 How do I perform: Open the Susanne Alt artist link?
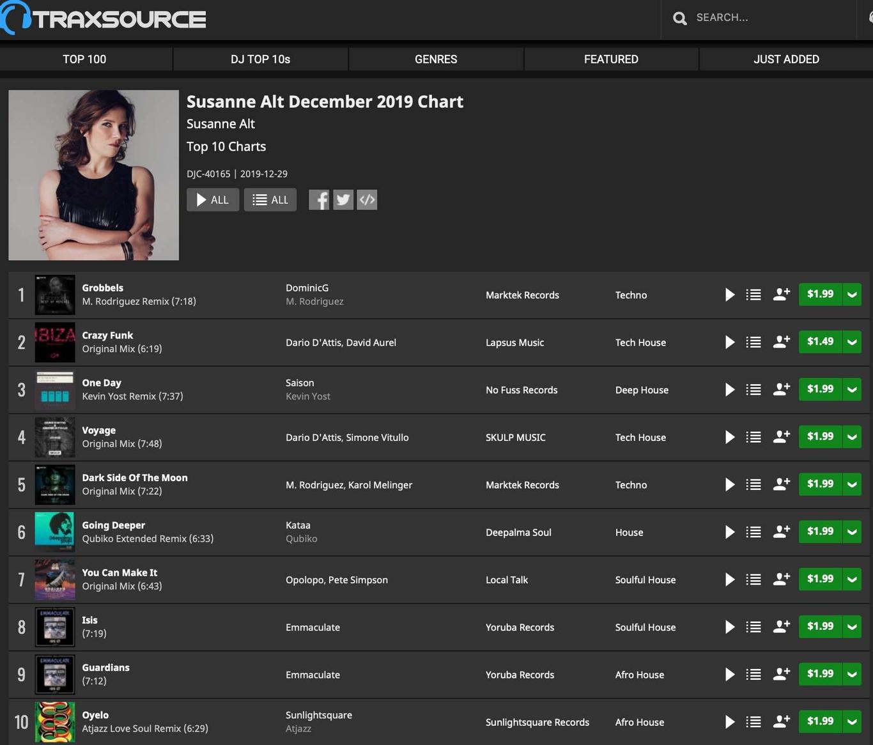[x=220, y=124]
